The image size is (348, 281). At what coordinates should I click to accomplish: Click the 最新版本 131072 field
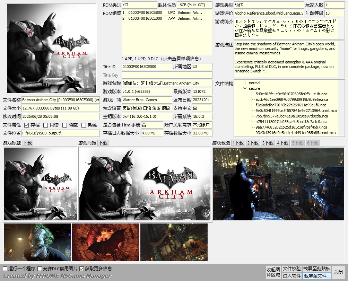[202, 91]
